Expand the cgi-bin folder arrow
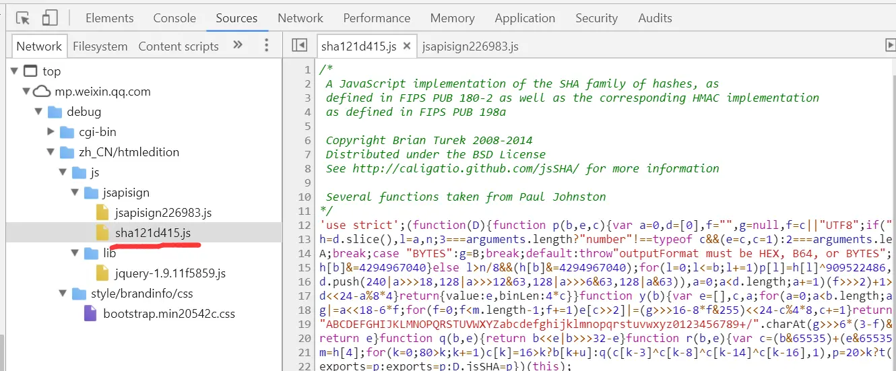Screen dimensions: 896x371 (51, 132)
